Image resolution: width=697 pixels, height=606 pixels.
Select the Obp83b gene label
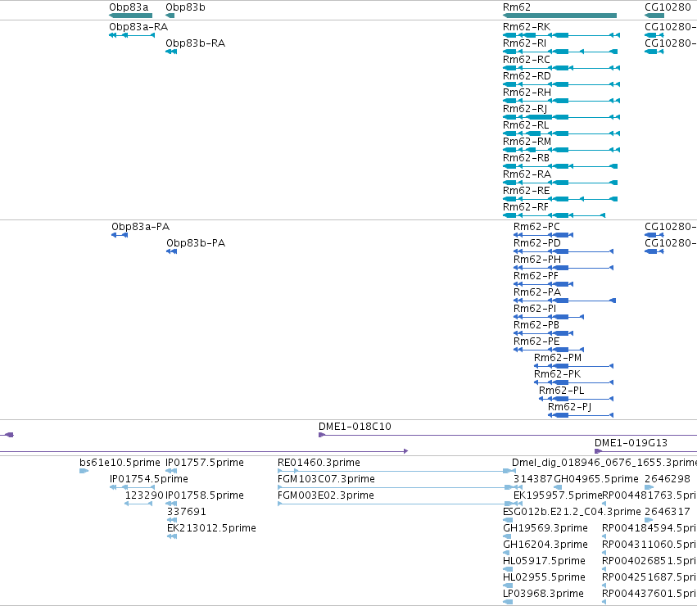click(185, 7)
